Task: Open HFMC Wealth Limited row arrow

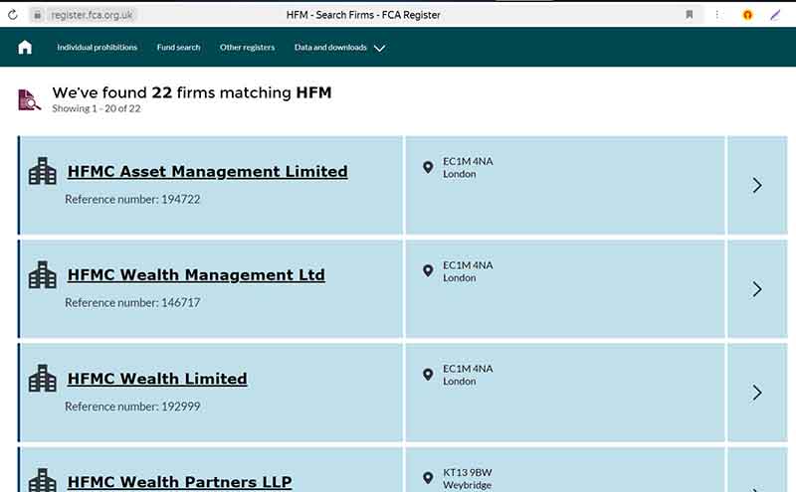Action: coord(757,393)
